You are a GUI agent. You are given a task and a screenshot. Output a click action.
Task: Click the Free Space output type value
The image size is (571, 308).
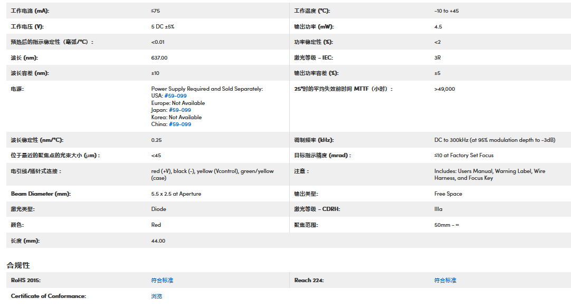(448, 194)
